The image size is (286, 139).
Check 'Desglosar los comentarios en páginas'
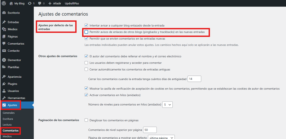pyautogui.click(x=86, y=120)
